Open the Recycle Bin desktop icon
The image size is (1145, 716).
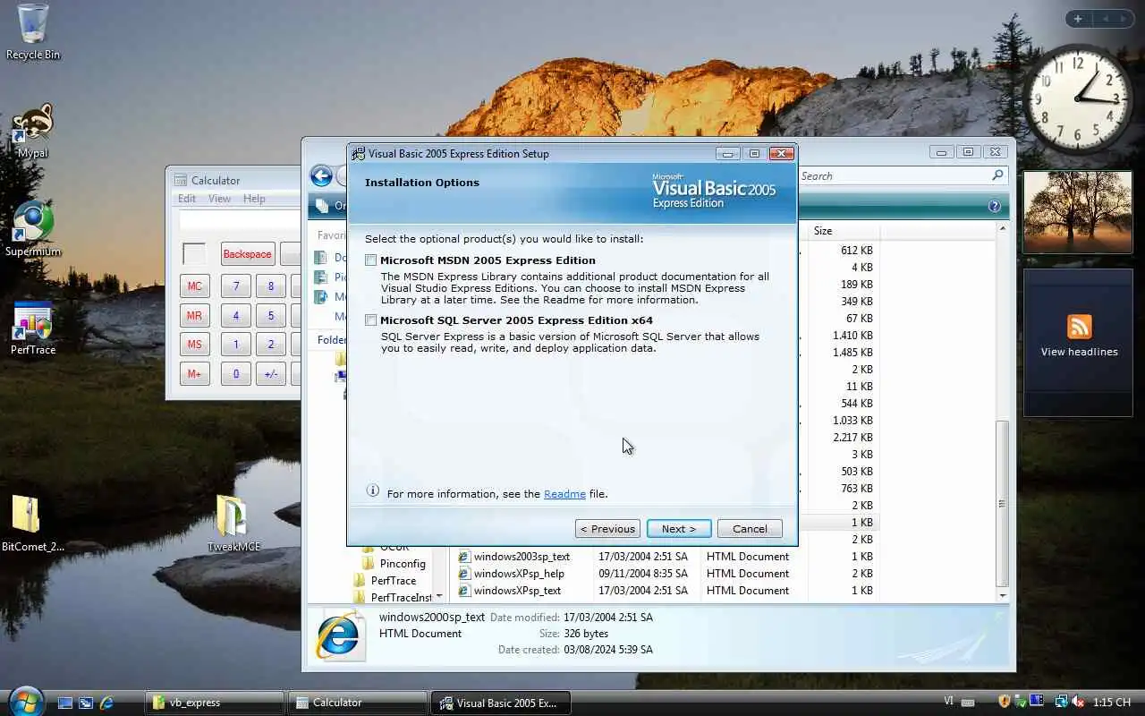click(33, 32)
